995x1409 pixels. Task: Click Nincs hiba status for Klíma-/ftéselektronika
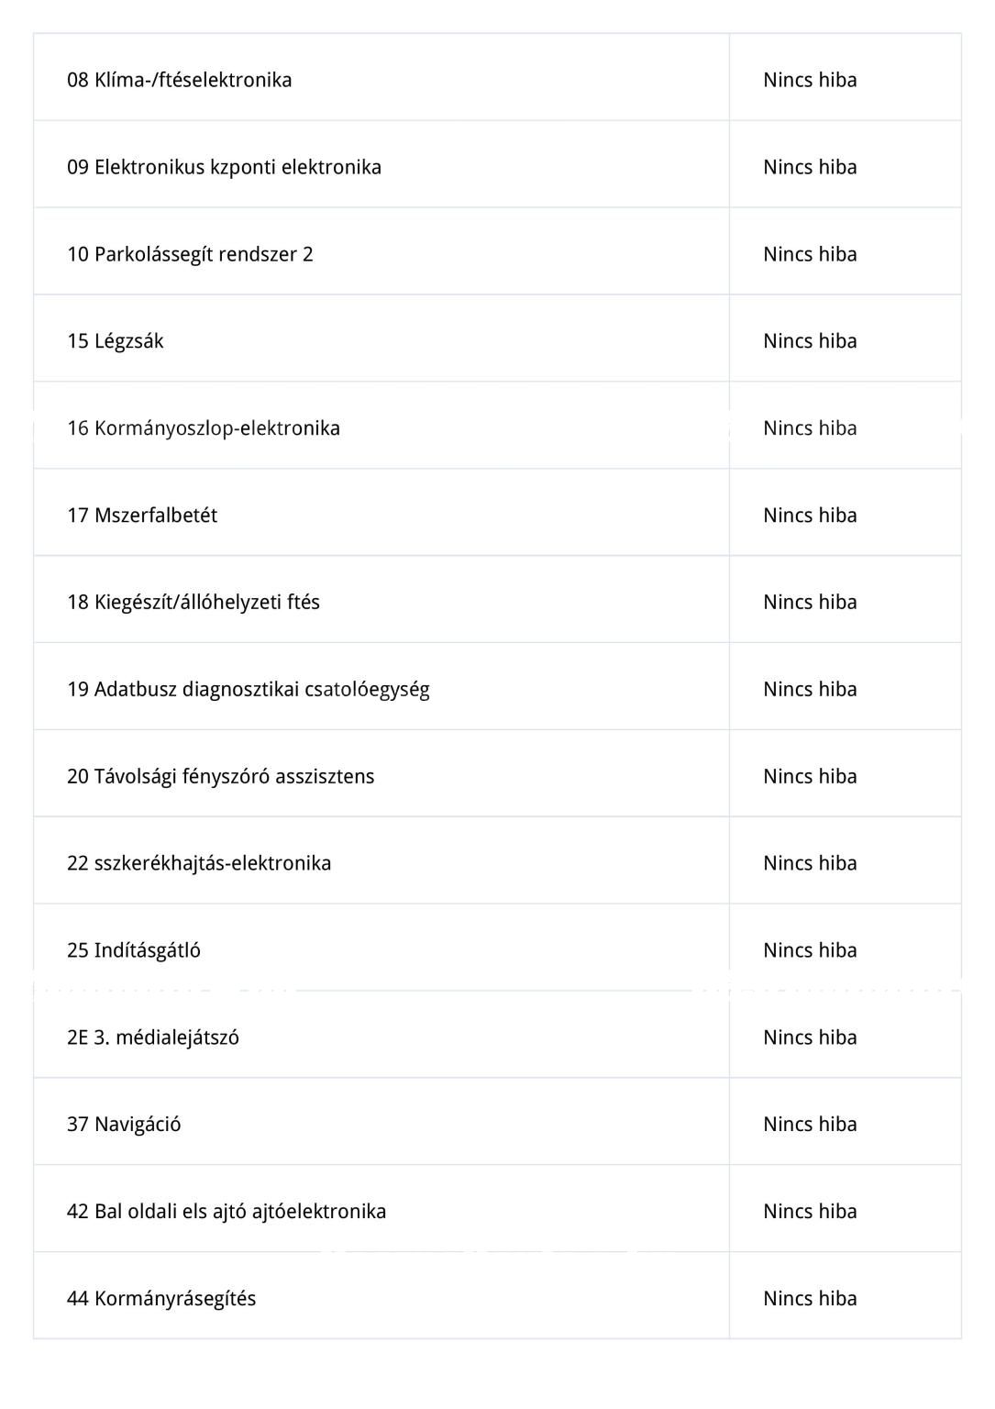click(810, 80)
